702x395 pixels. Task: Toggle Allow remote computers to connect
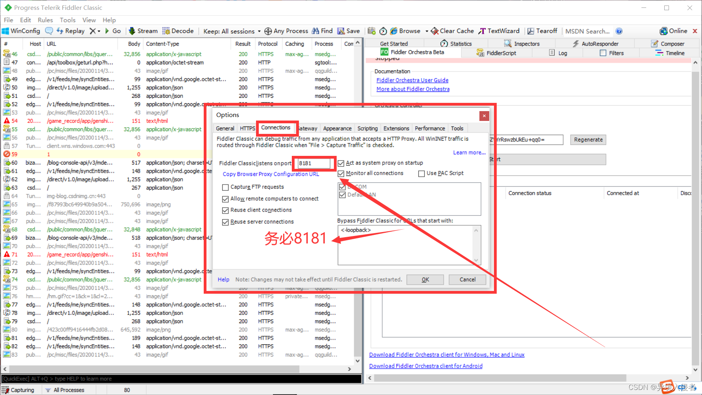coord(225,199)
